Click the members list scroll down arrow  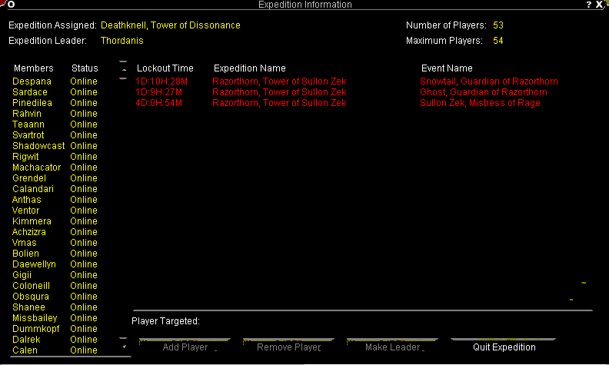[x=124, y=345]
